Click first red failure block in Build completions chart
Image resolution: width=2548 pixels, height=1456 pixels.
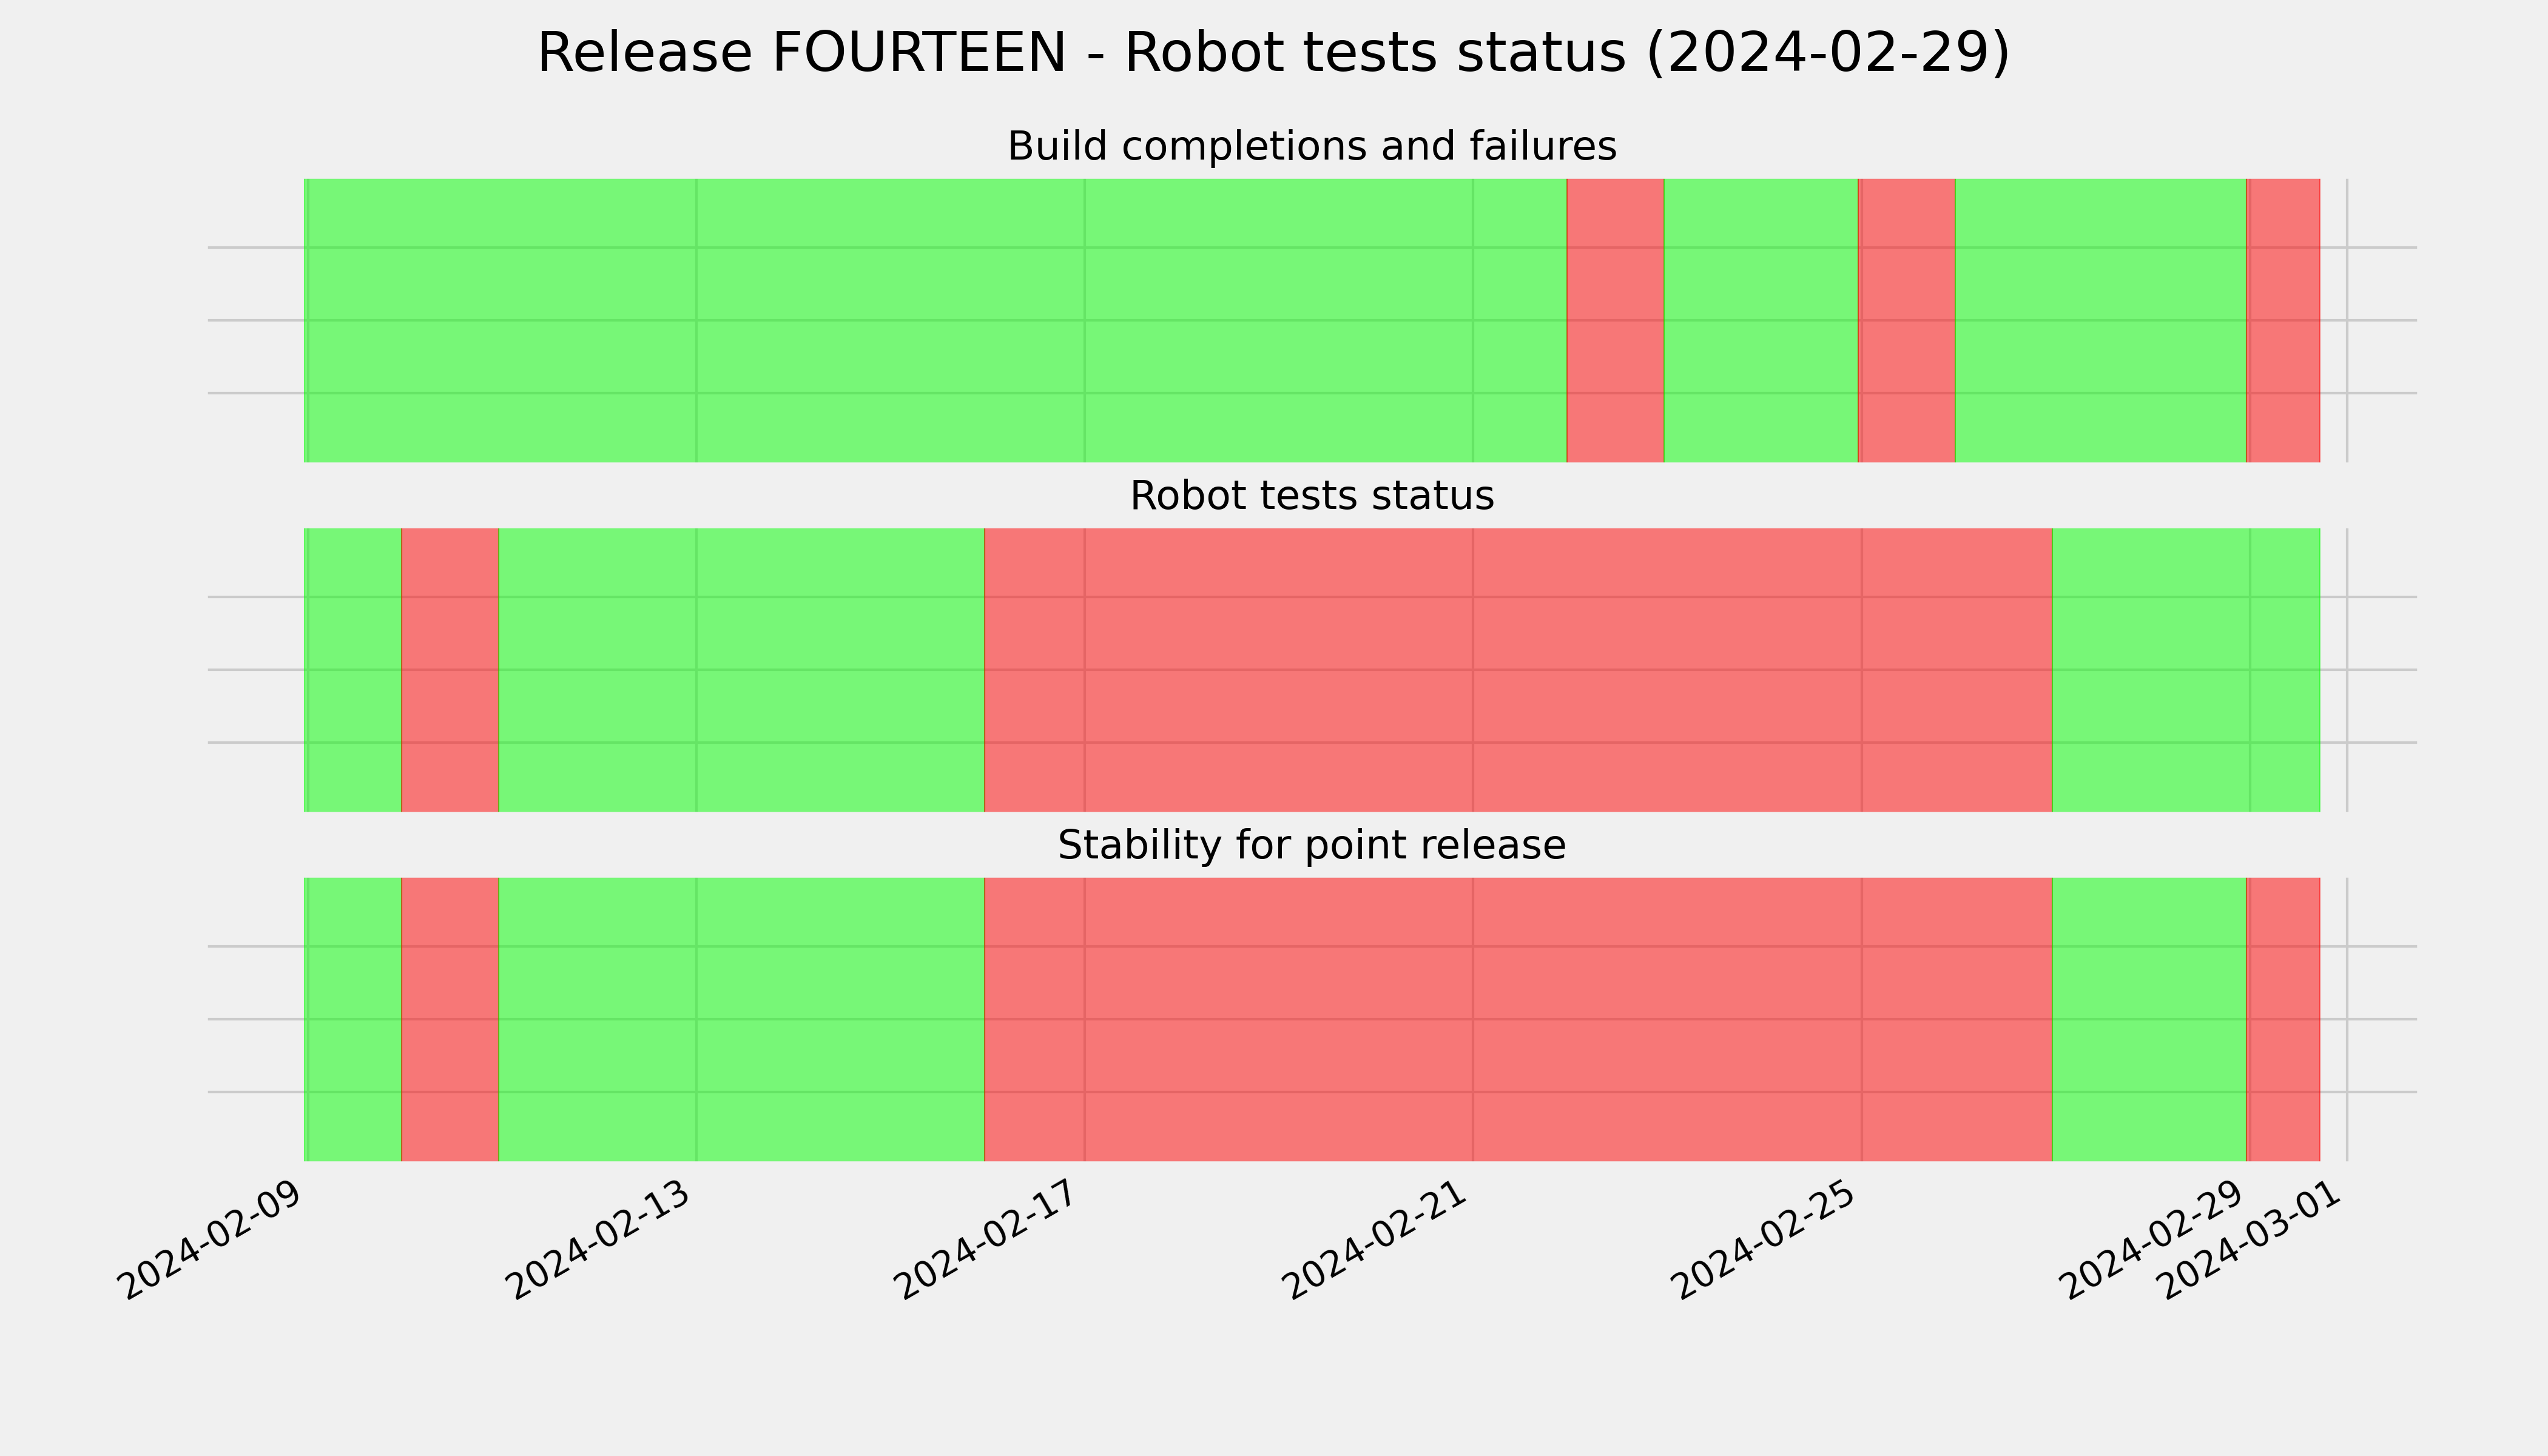pyautogui.click(x=1615, y=320)
